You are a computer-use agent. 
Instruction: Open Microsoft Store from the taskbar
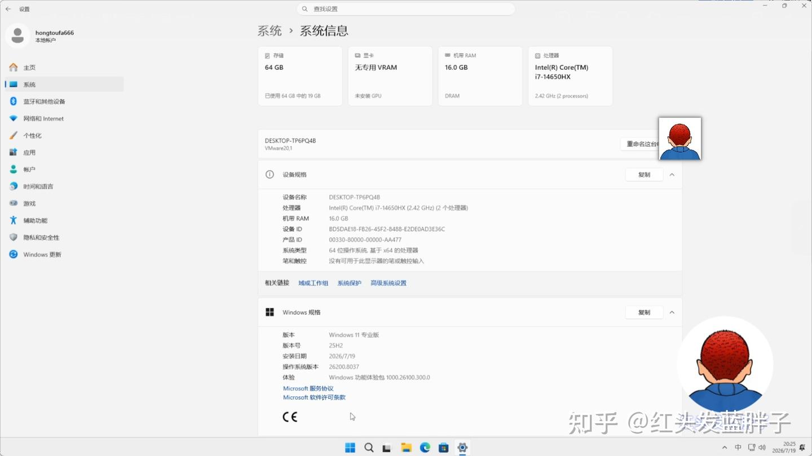pyautogui.click(x=443, y=448)
